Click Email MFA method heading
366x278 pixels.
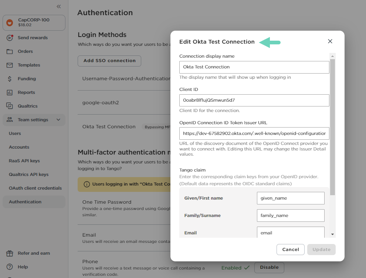pos(89,235)
